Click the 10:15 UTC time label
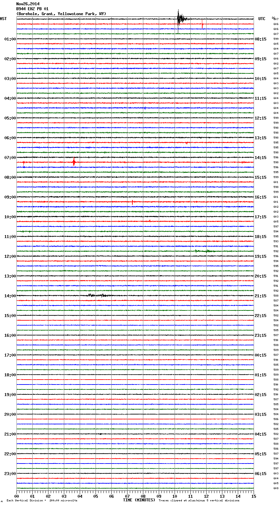The image size is (280, 505). tap(261, 79)
